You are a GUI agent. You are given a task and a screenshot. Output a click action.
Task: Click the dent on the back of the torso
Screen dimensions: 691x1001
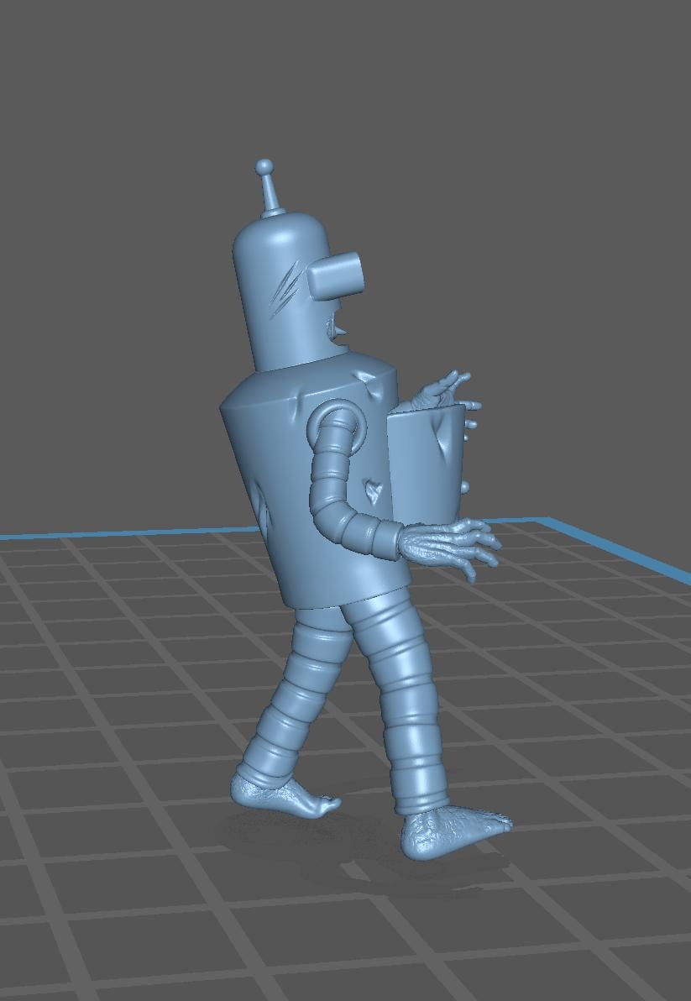[266, 513]
